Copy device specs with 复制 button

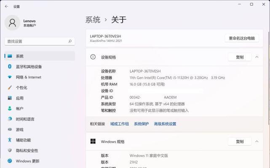click(x=240, y=57)
